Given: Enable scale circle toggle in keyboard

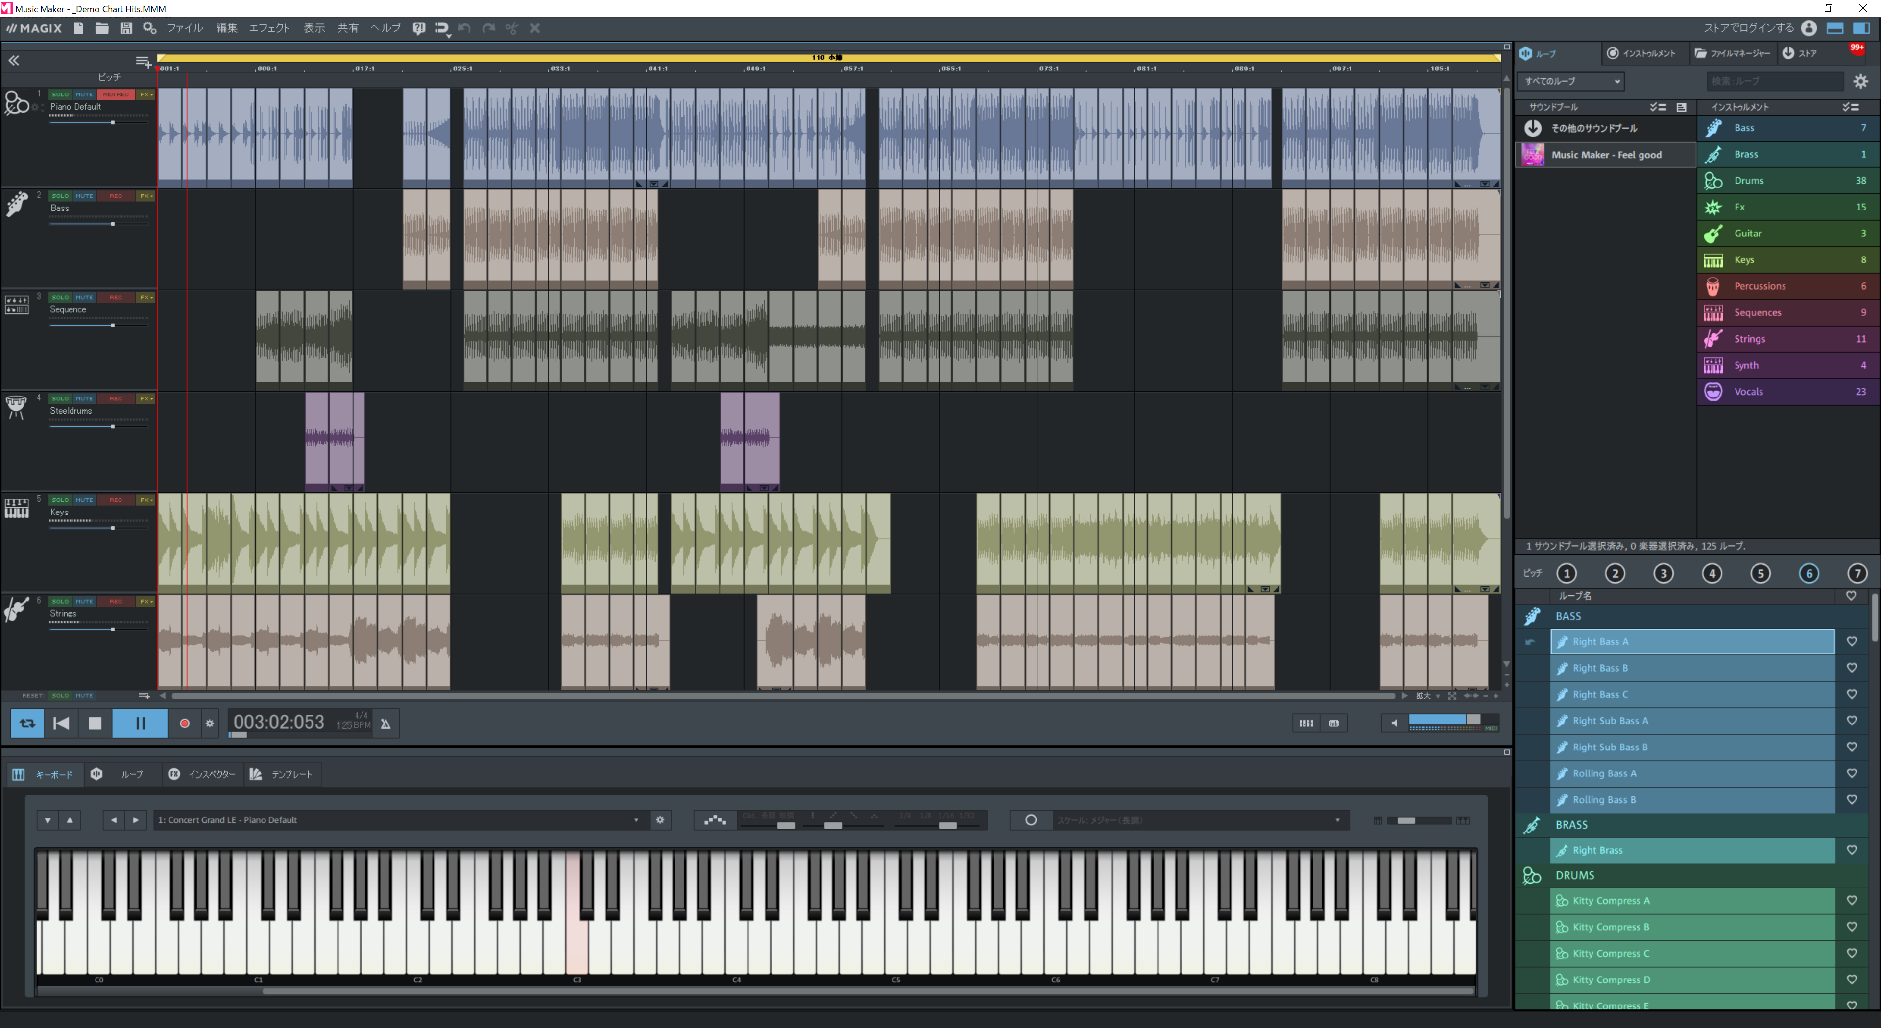Looking at the screenshot, I should click(x=1030, y=820).
